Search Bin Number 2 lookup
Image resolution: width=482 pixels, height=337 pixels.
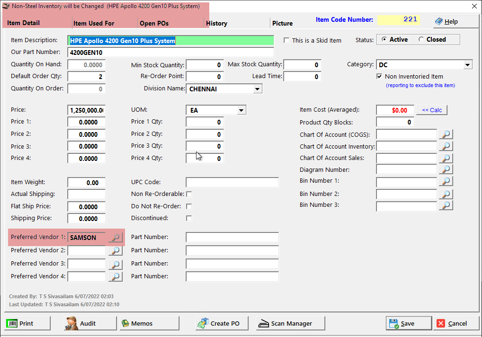click(x=446, y=194)
